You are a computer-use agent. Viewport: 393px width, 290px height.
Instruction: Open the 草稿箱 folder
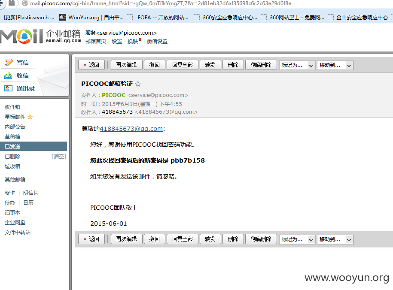coord(12,136)
